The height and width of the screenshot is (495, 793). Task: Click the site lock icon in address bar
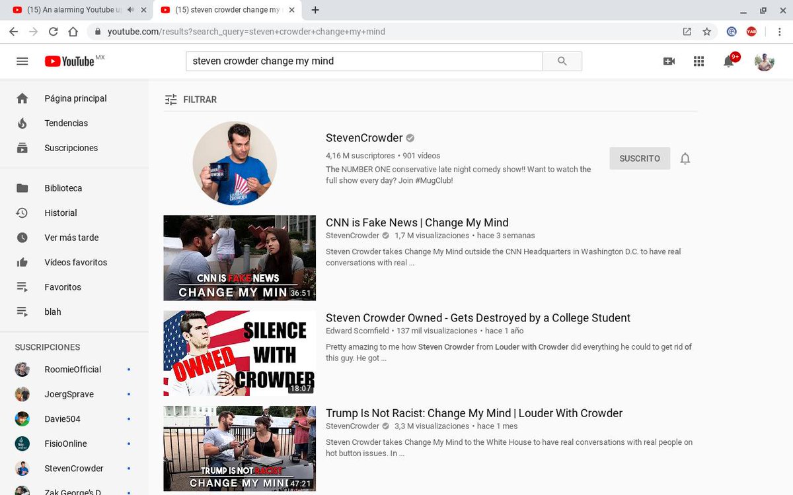[x=97, y=32]
